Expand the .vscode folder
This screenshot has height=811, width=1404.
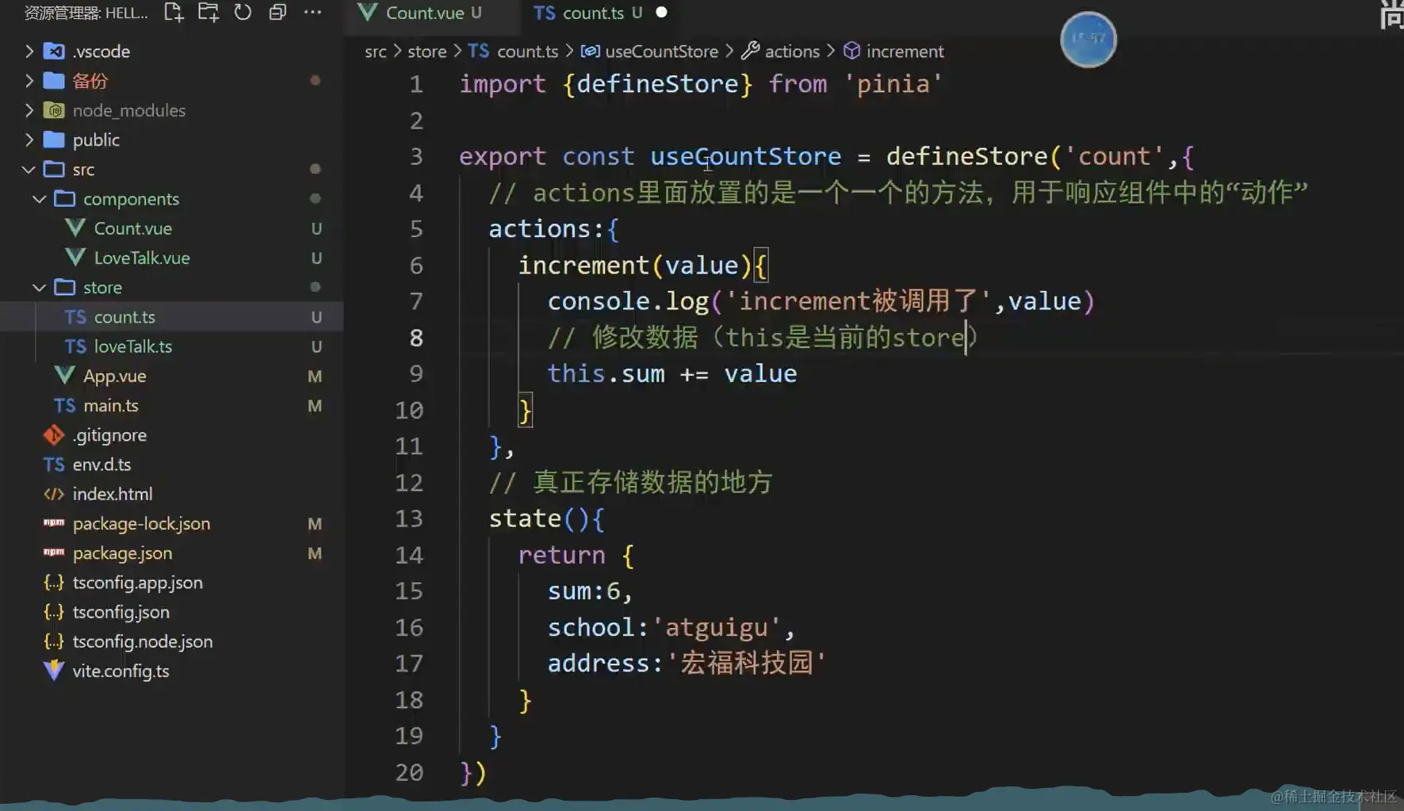(x=29, y=52)
